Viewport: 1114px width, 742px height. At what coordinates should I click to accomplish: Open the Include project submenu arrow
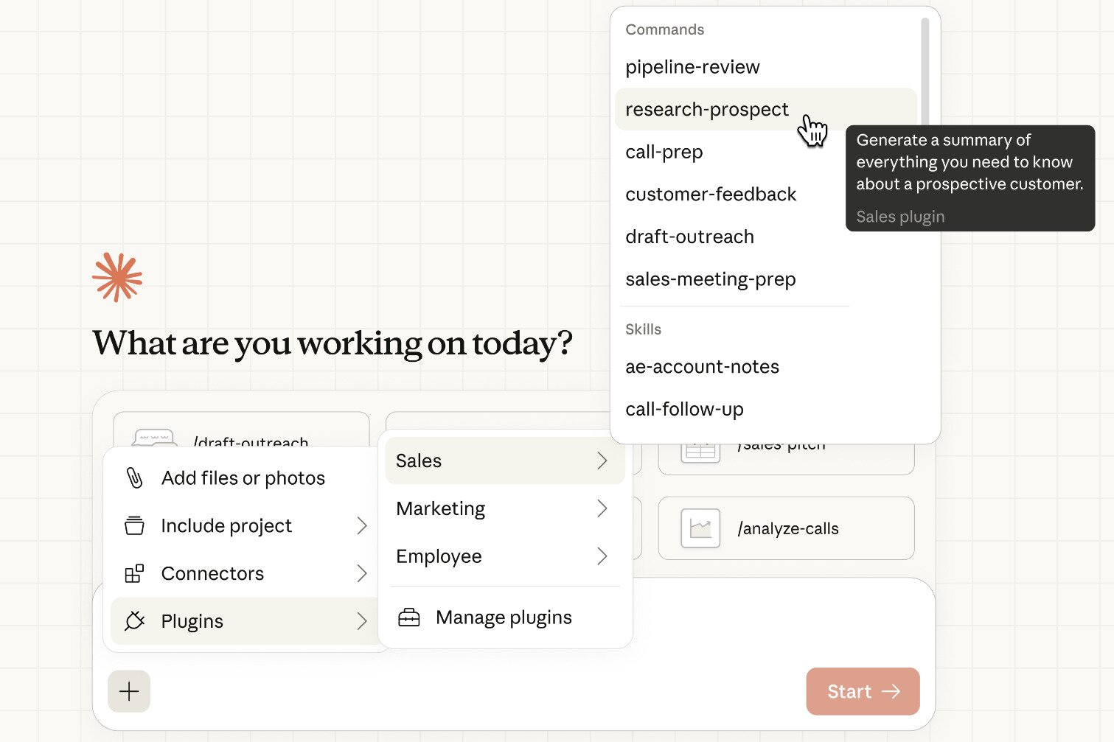(361, 525)
